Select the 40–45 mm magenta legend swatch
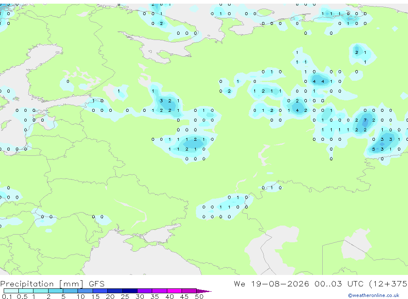This screenshot has height=299, width=408. click(174, 291)
